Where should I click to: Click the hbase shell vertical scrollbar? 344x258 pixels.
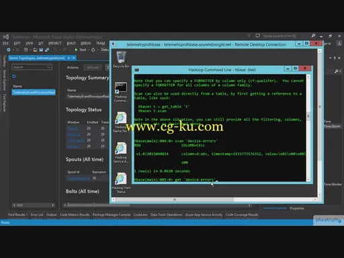pyautogui.click(x=308, y=128)
